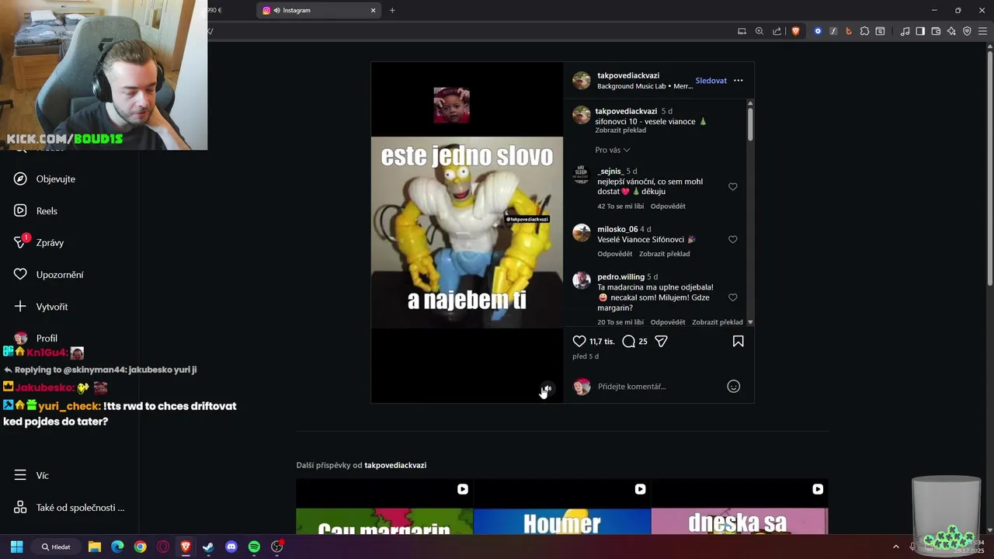The width and height of the screenshot is (994, 559).
Task: Open Spotify from the taskbar
Action: tap(254, 547)
